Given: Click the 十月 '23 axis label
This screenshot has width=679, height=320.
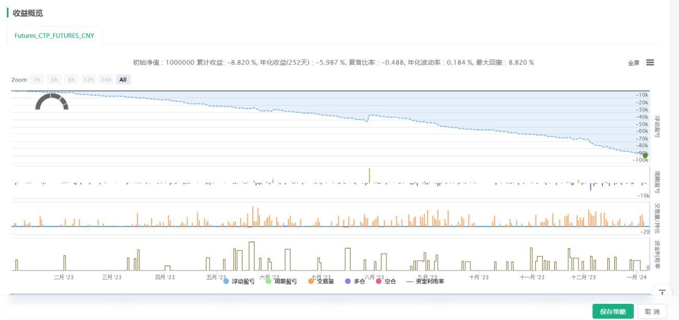Looking at the screenshot, I should [x=478, y=277].
